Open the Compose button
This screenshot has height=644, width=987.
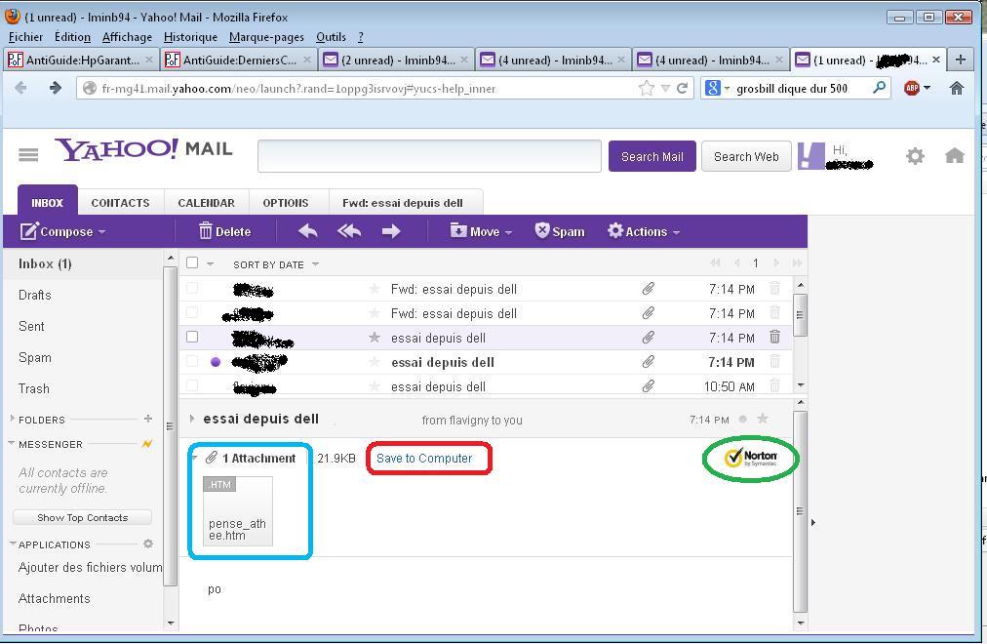62,231
